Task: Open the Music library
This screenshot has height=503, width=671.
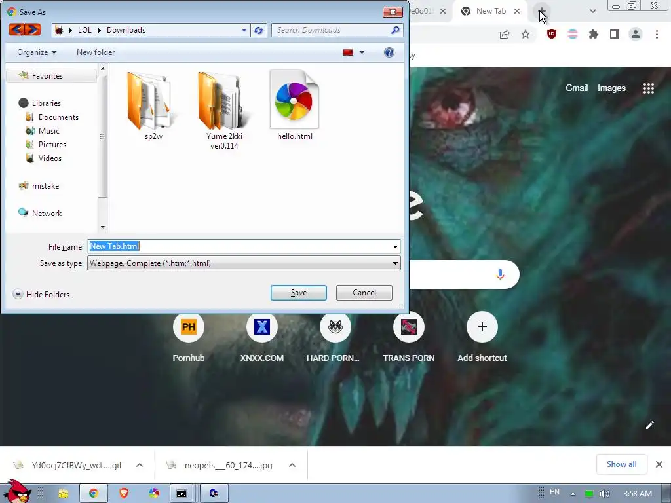Action: point(48,130)
